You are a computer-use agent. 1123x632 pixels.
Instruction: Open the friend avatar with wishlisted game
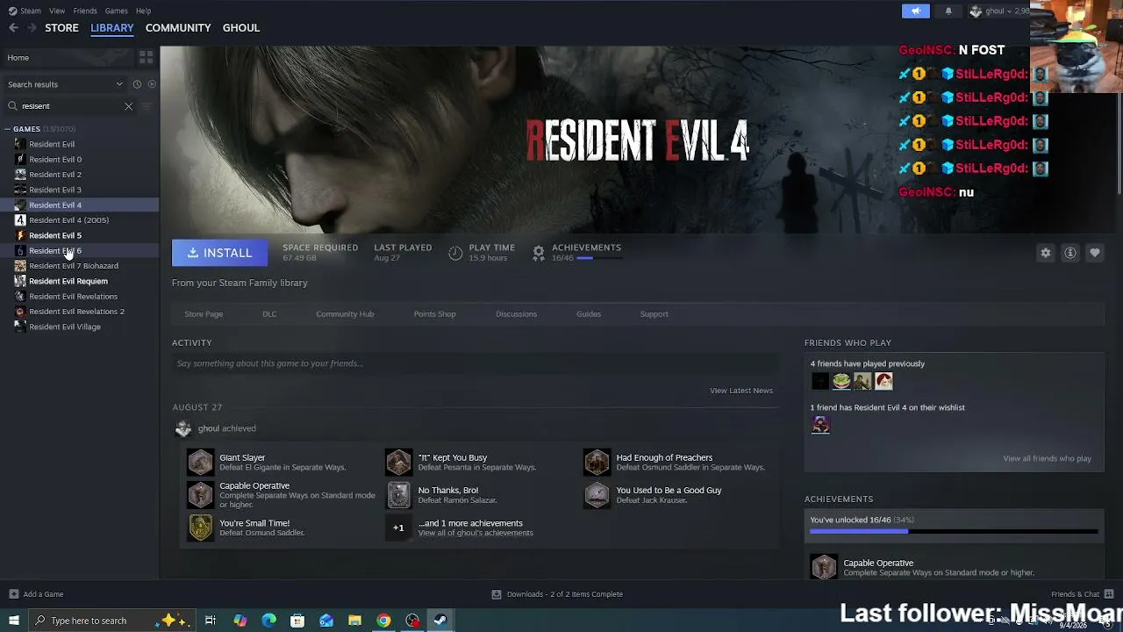tap(820, 425)
